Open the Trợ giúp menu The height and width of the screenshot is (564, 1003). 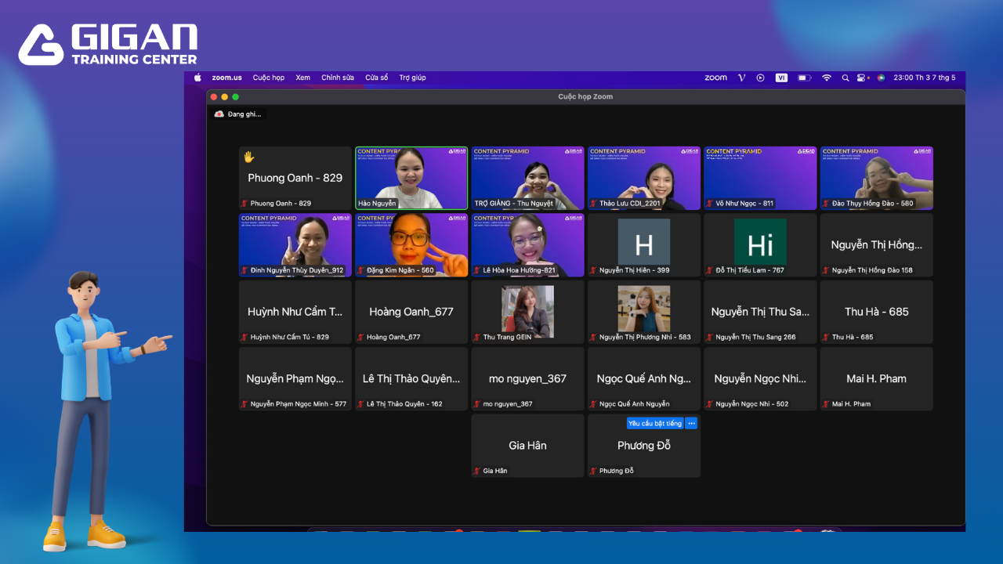[x=412, y=78]
